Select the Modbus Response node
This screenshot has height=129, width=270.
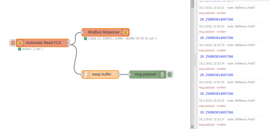click(x=106, y=32)
